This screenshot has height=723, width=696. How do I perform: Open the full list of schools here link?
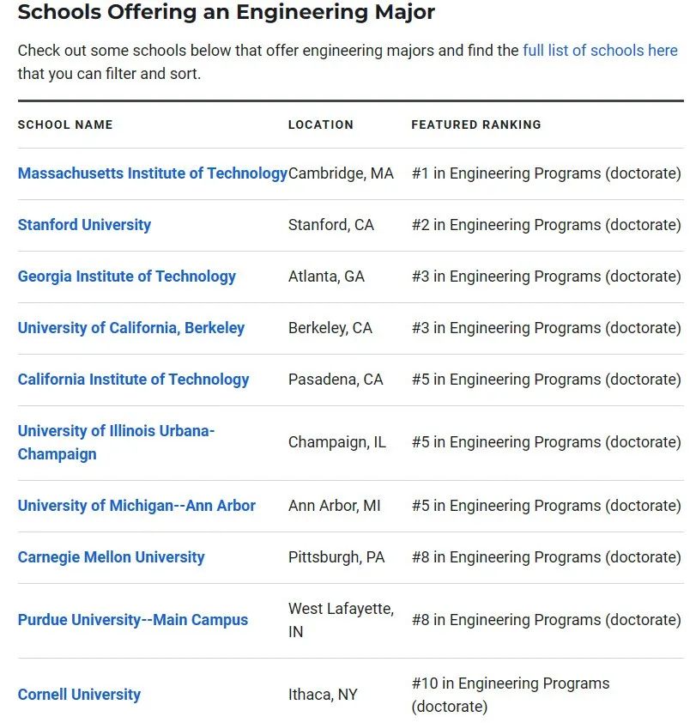click(600, 51)
